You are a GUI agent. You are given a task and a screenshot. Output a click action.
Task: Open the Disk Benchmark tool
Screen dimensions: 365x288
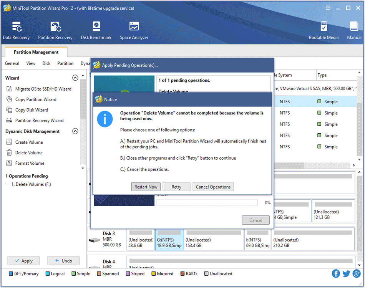[96, 30]
